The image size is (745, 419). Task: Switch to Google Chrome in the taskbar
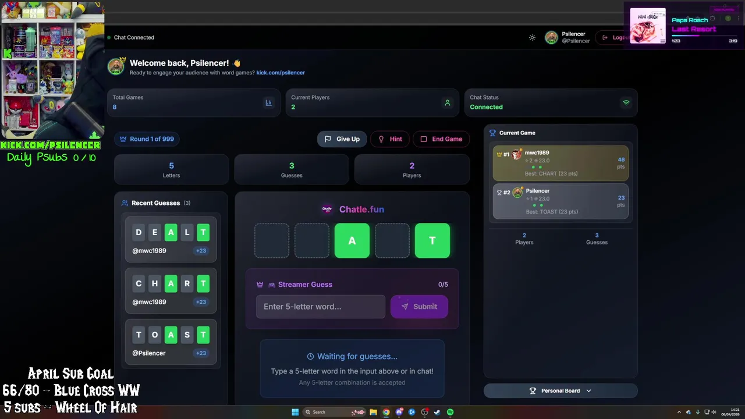pos(386,412)
